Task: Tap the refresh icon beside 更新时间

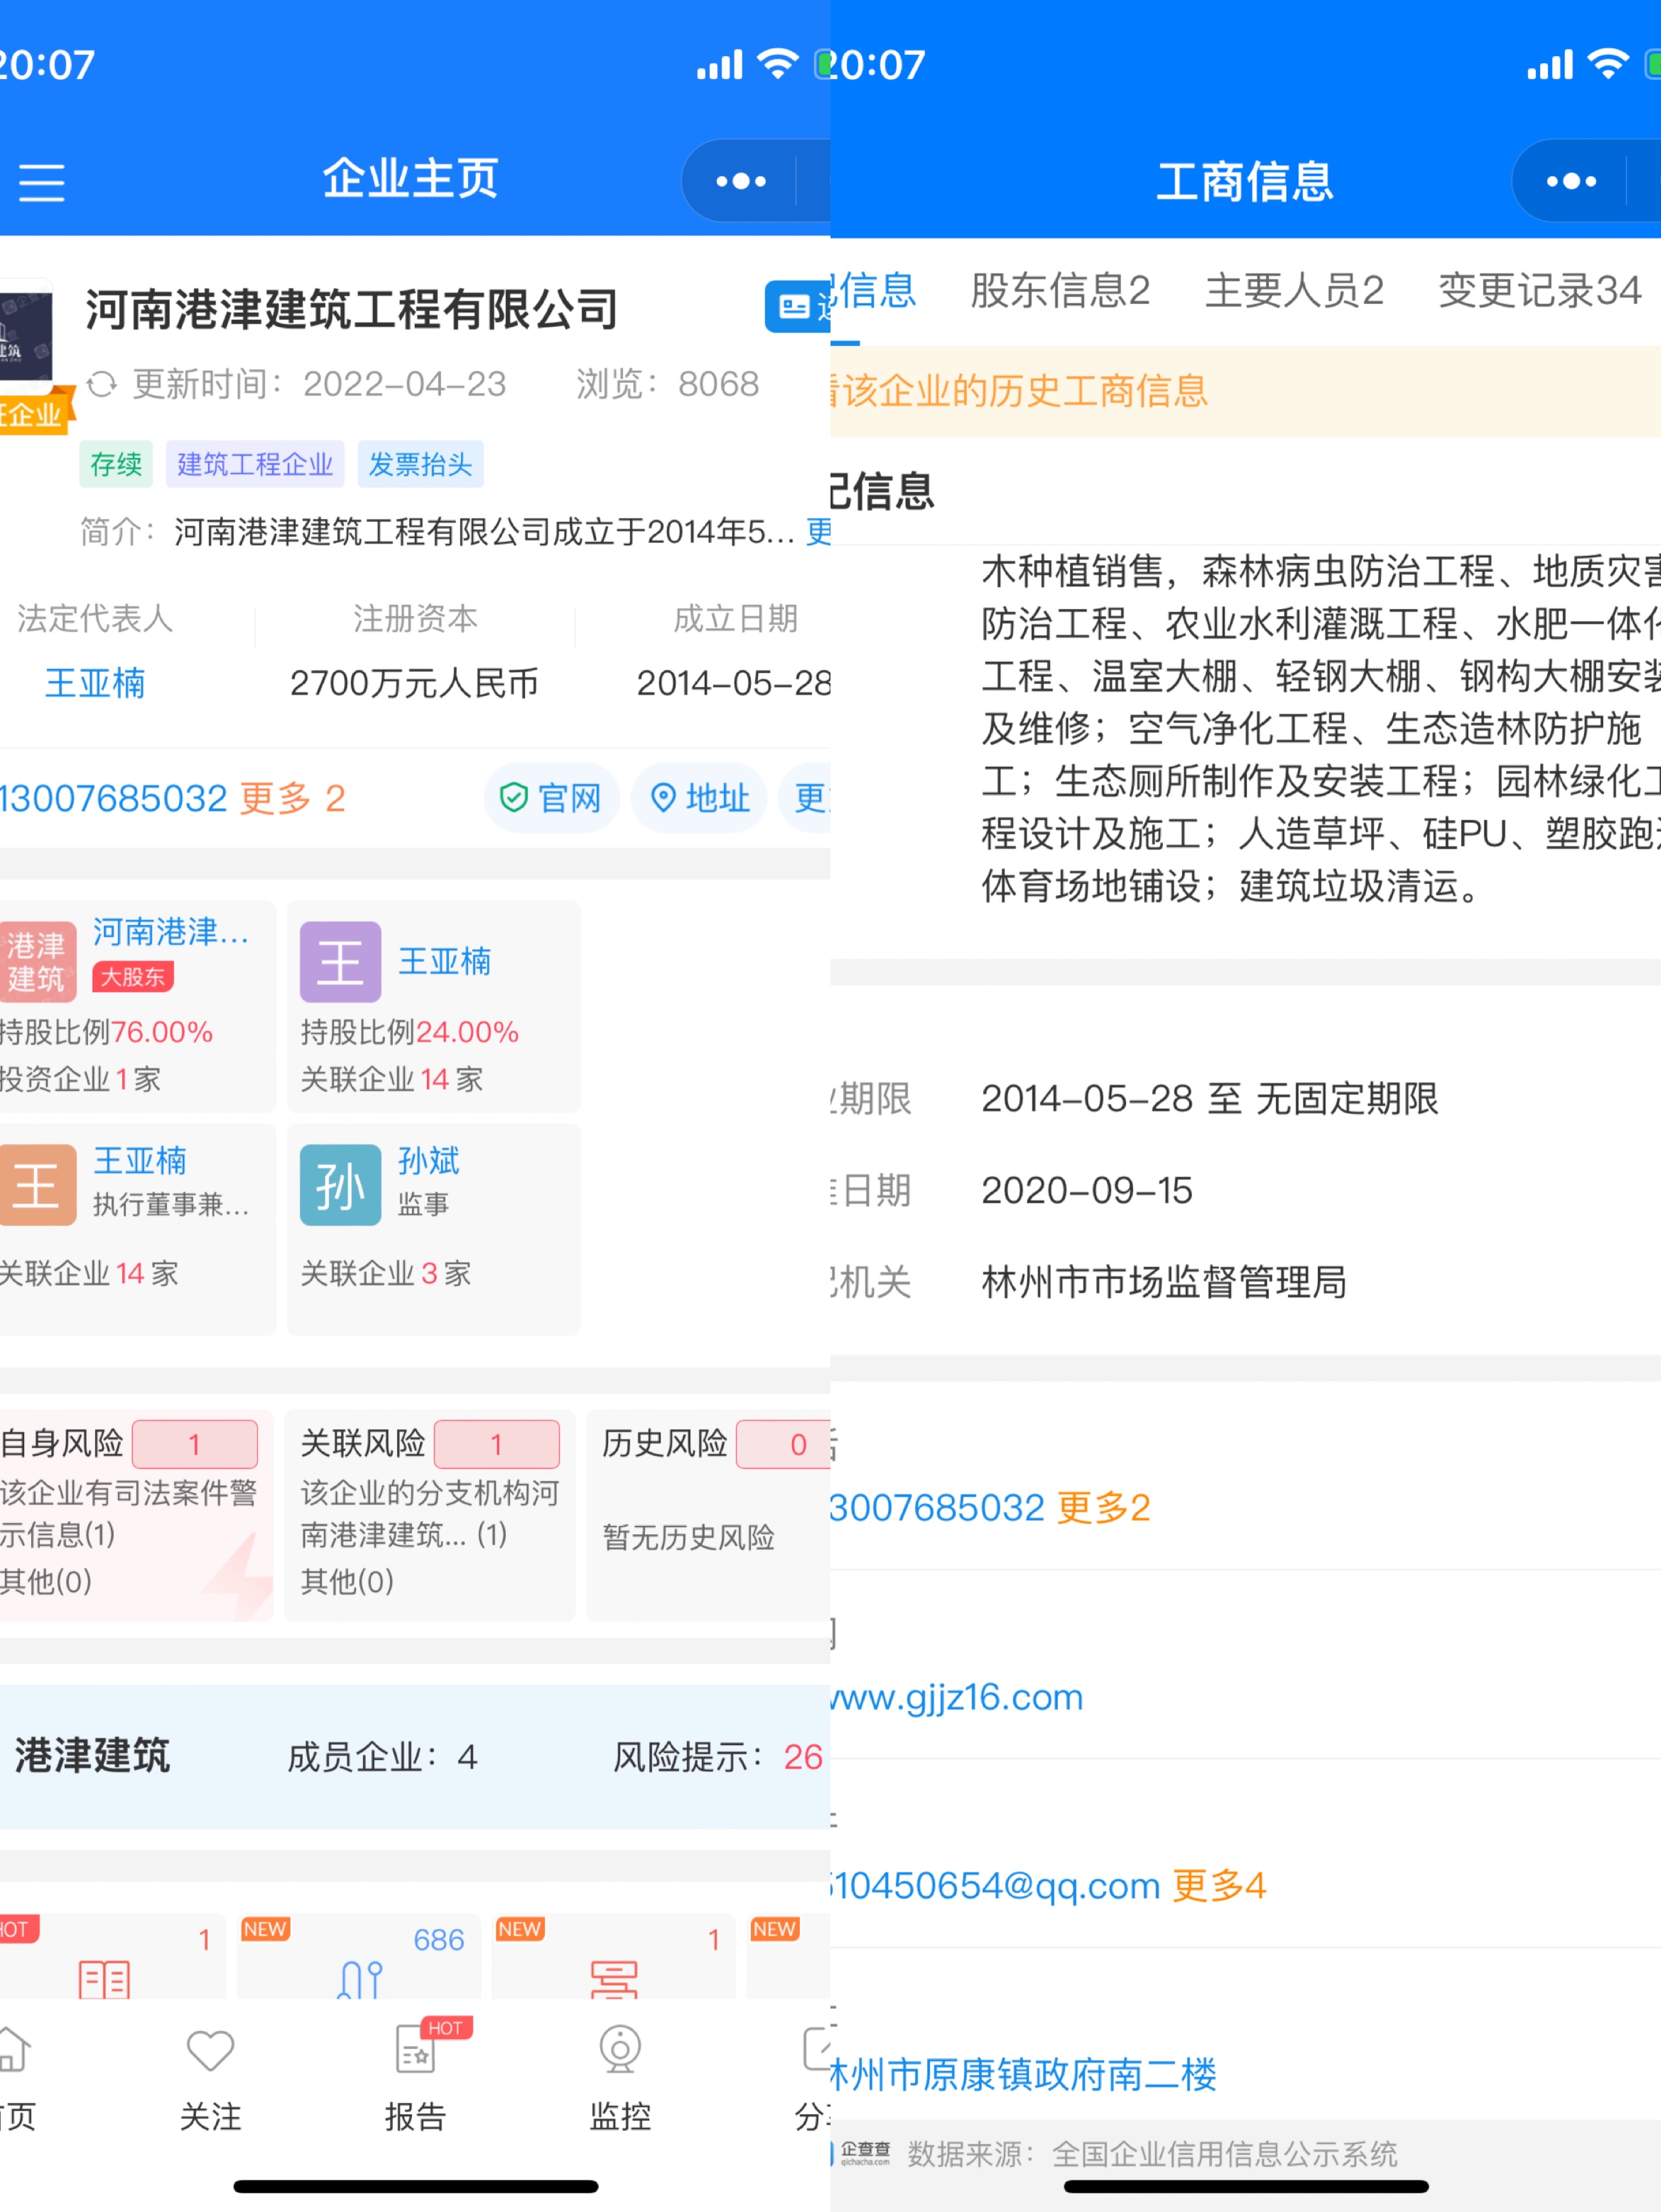Action: pyautogui.click(x=102, y=384)
